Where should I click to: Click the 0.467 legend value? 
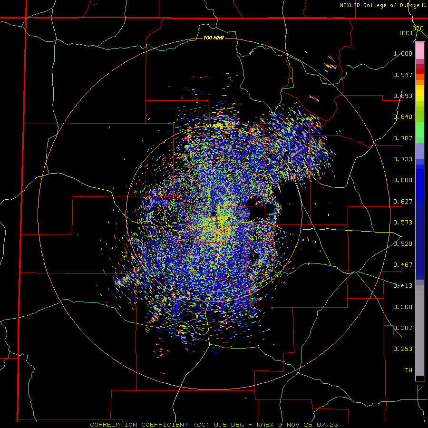[403, 265]
